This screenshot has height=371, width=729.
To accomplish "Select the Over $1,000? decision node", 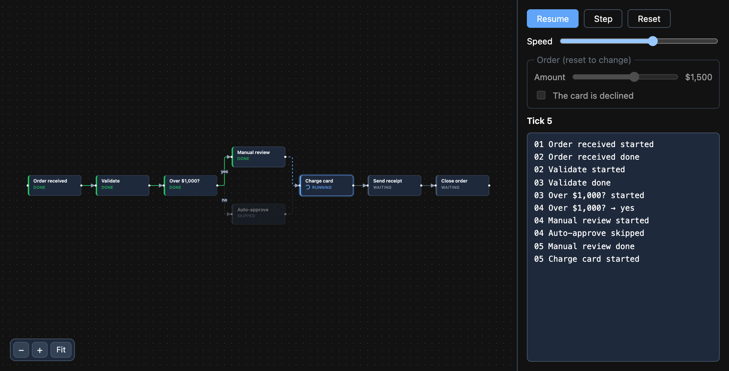I will [191, 185].
